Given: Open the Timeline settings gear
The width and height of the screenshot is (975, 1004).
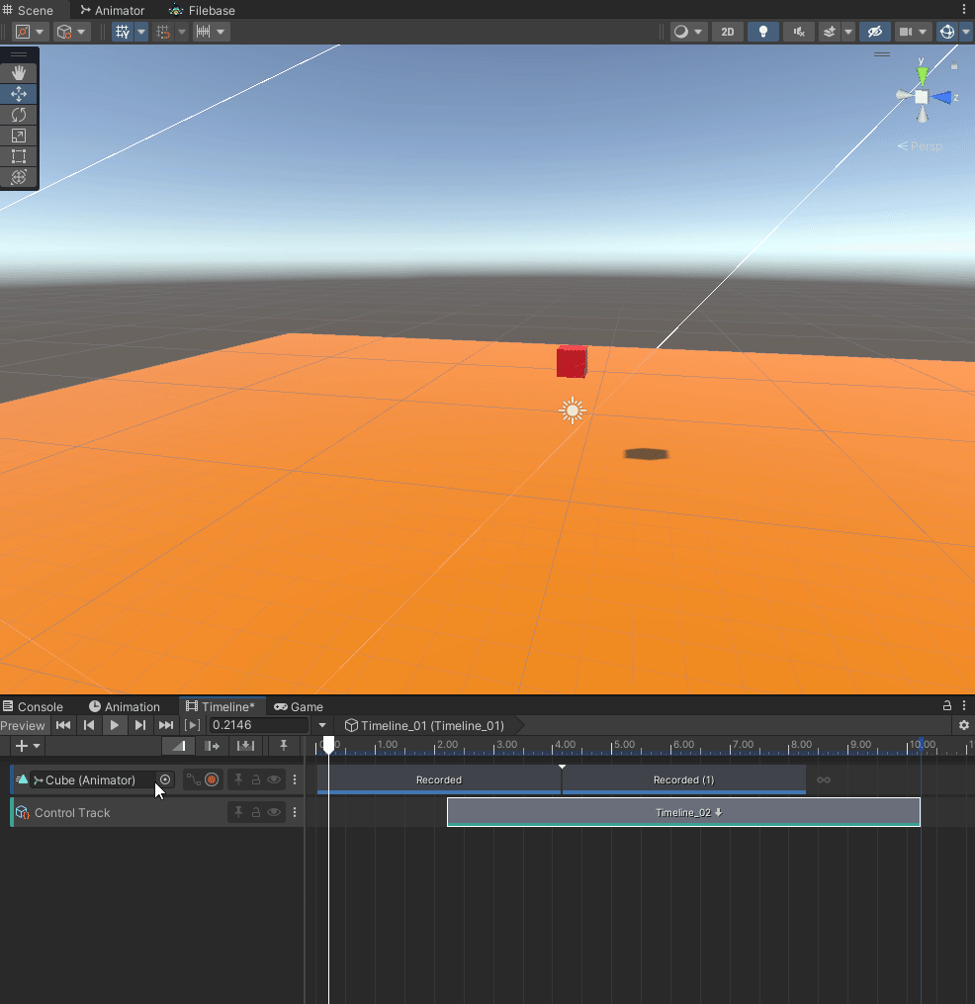Looking at the screenshot, I should (x=964, y=725).
